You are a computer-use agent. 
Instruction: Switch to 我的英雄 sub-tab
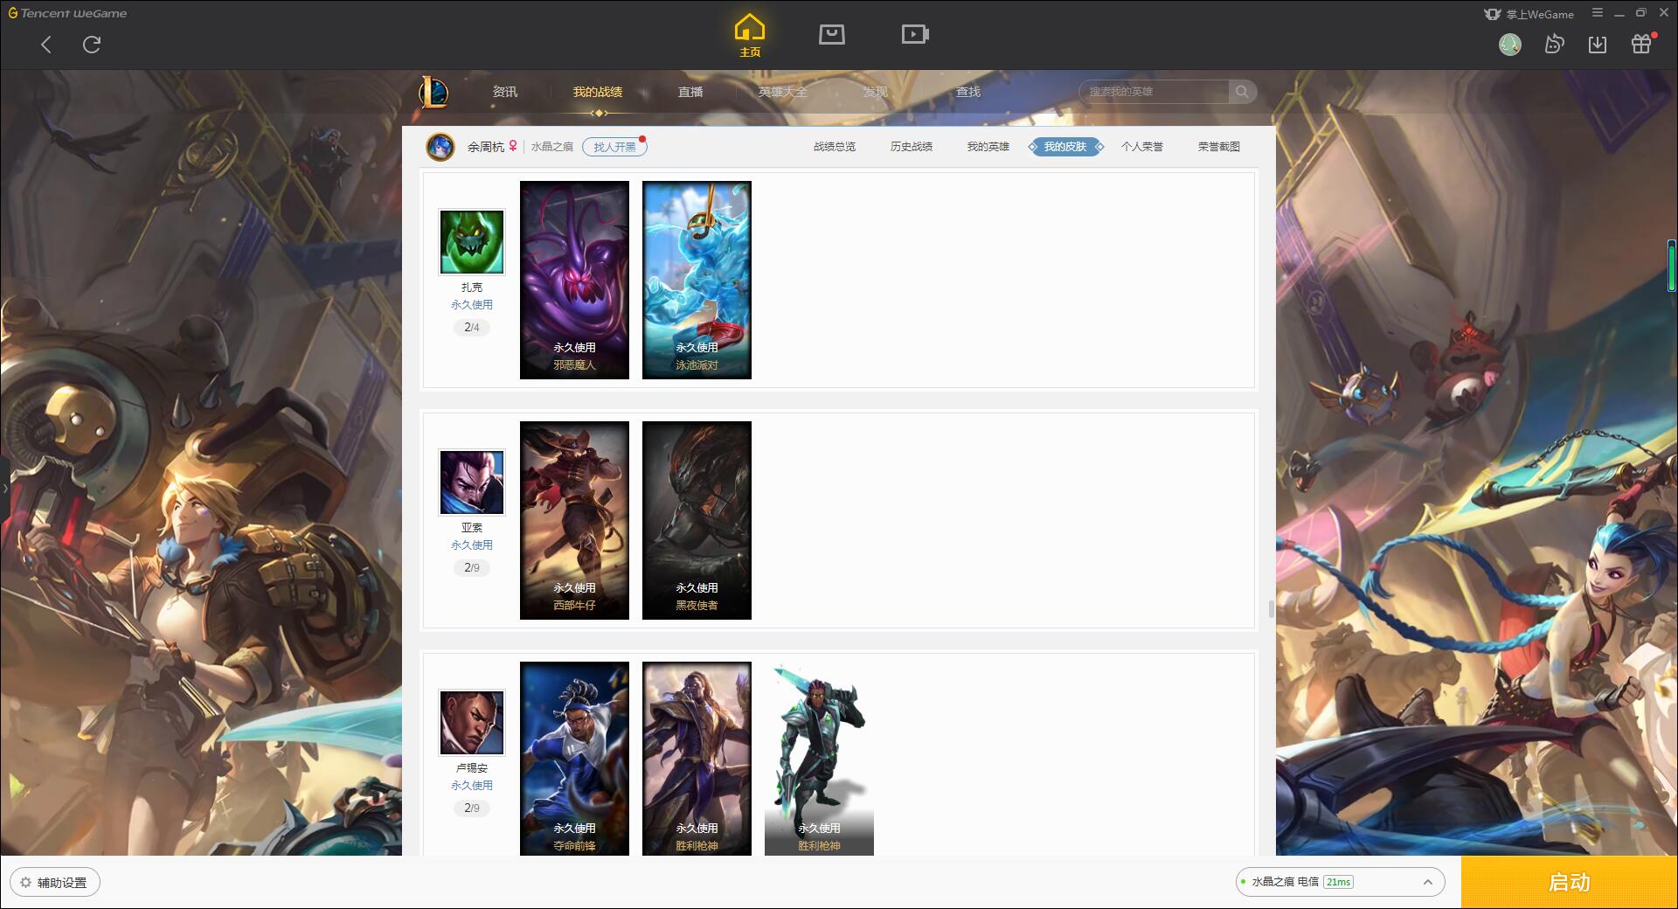988,147
